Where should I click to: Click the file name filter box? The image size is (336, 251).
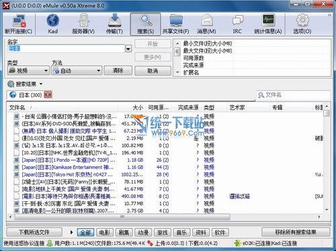294,95
